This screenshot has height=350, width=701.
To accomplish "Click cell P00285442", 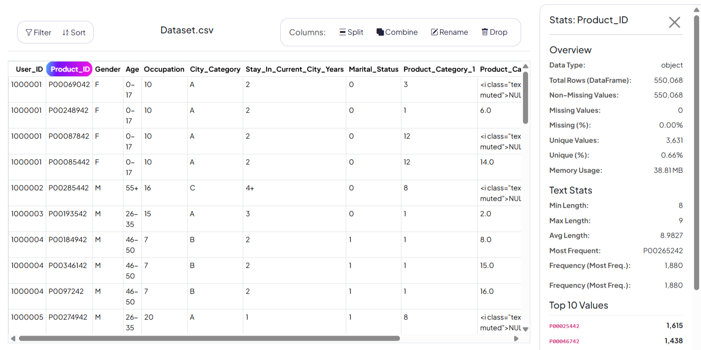I will 69,193.
